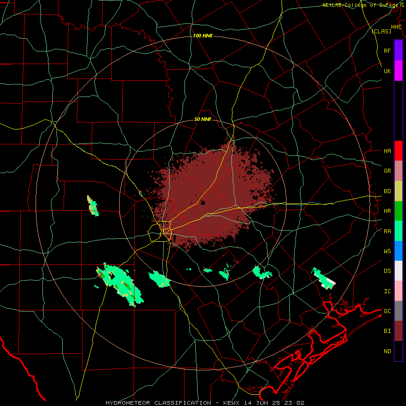
Task: Click the "HYDROMETEOR CLASSIFICATION" title text
Action: pyautogui.click(x=158, y=403)
